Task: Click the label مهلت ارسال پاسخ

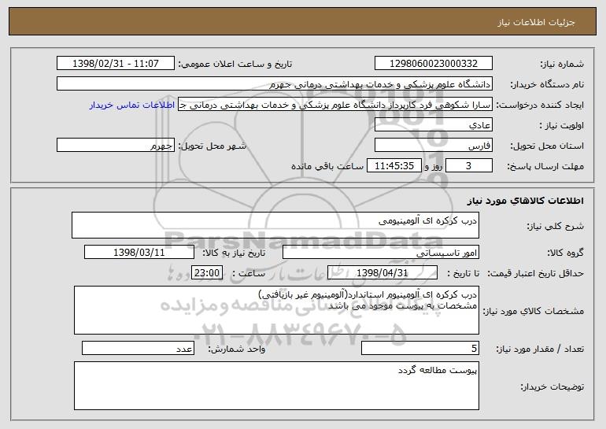Action: tap(545, 166)
